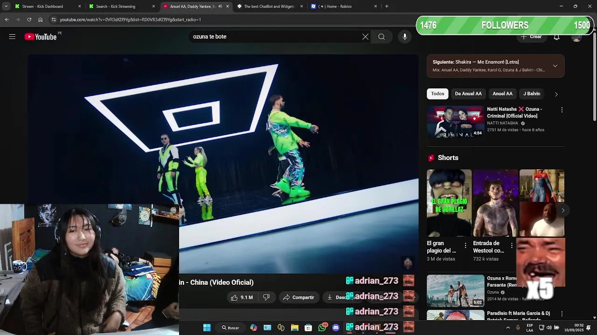This screenshot has height=335, width=597.
Task: Show more filter chips with right arrow
Action: (556, 94)
